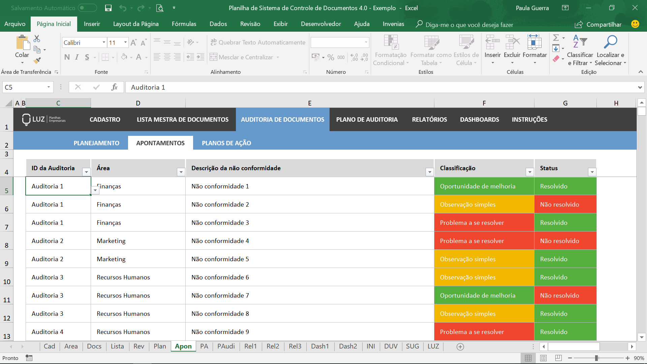Toggle bold N formatting
Image resolution: width=647 pixels, height=364 pixels.
(x=67, y=57)
